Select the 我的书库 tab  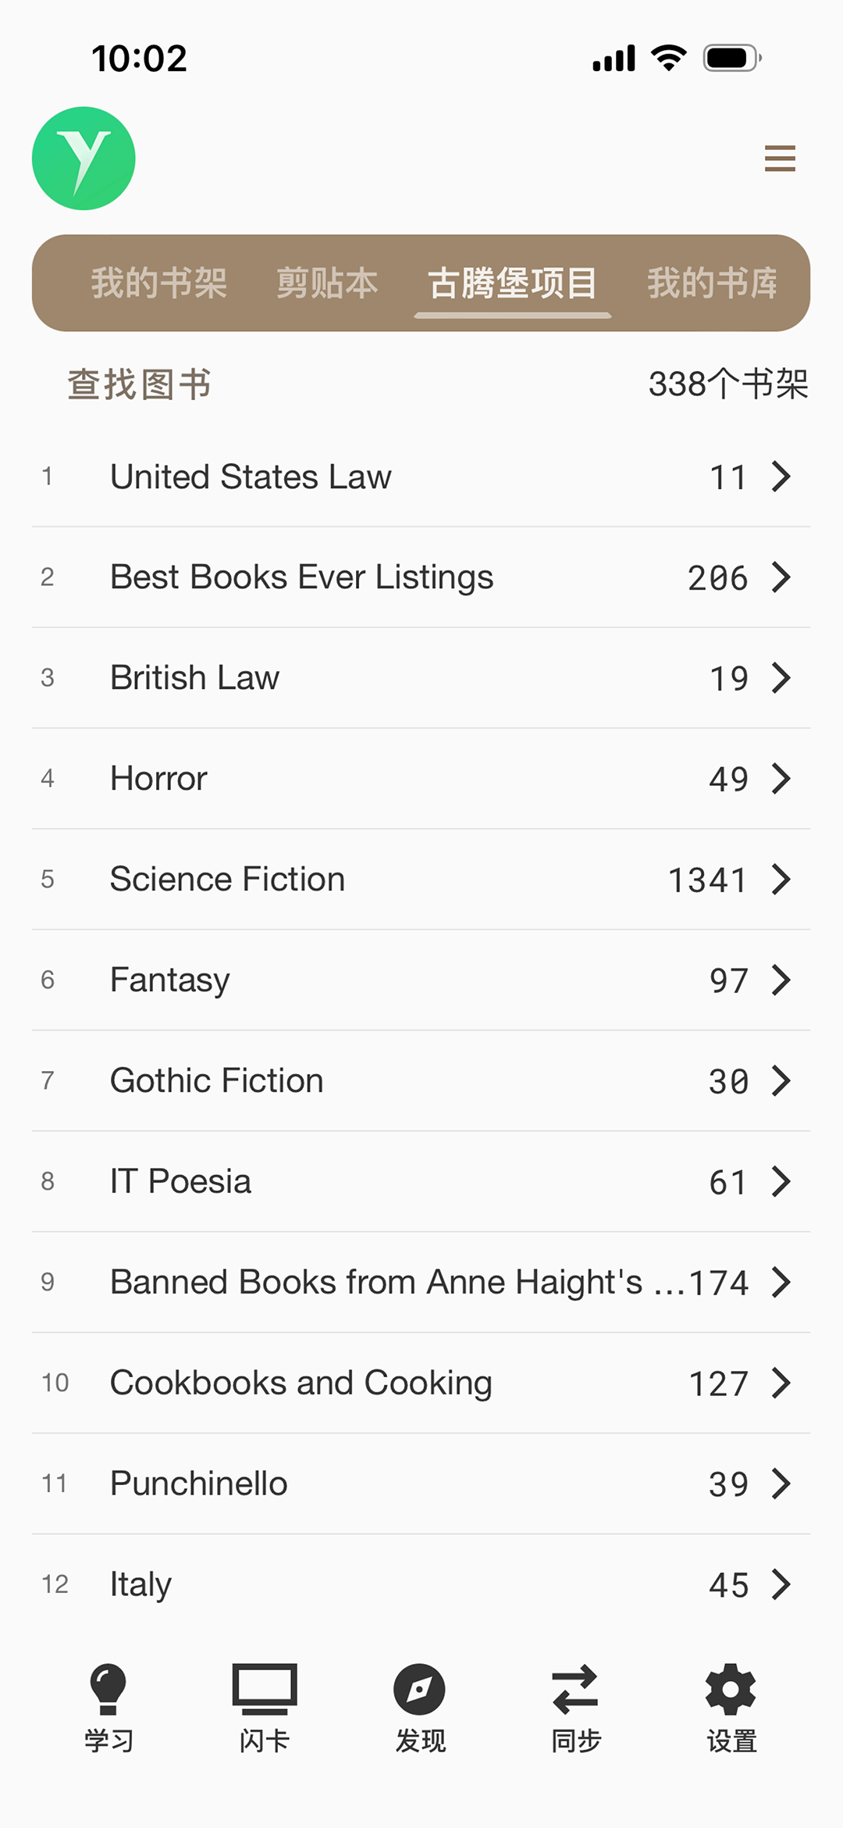(713, 283)
